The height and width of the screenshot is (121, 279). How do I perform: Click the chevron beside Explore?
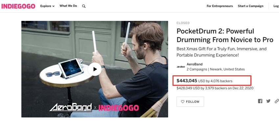point(53,6)
